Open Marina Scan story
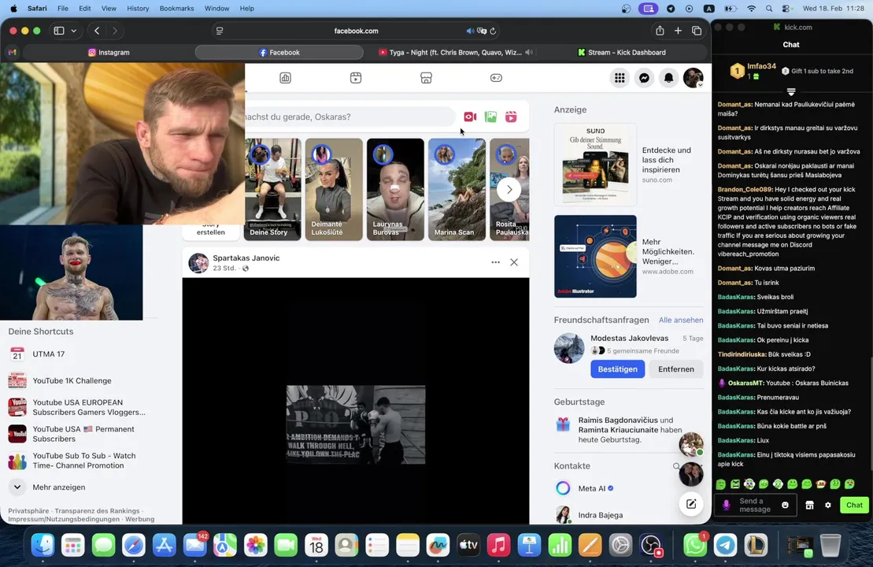873x567 pixels. 457,189
